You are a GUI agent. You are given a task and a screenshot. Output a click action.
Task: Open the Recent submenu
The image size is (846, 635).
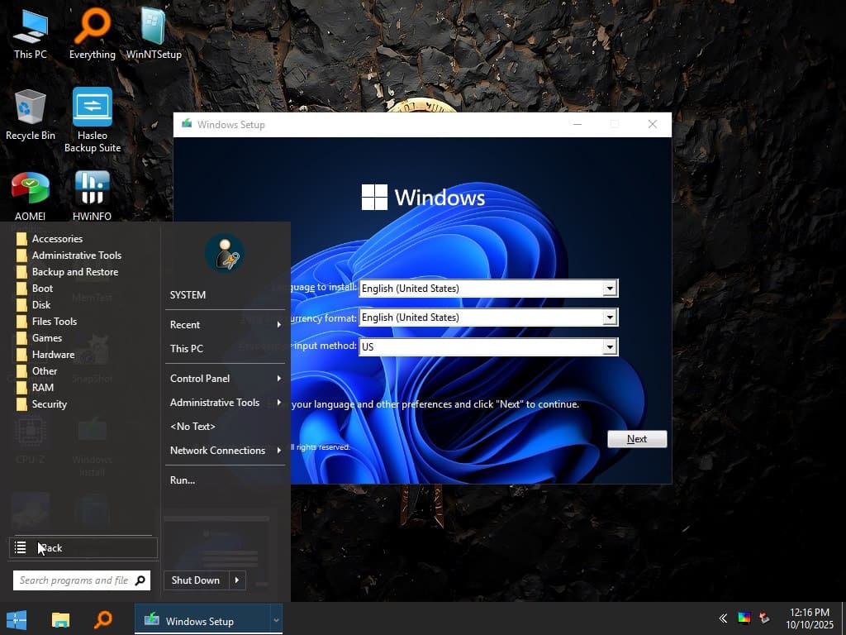(x=225, y=325)
